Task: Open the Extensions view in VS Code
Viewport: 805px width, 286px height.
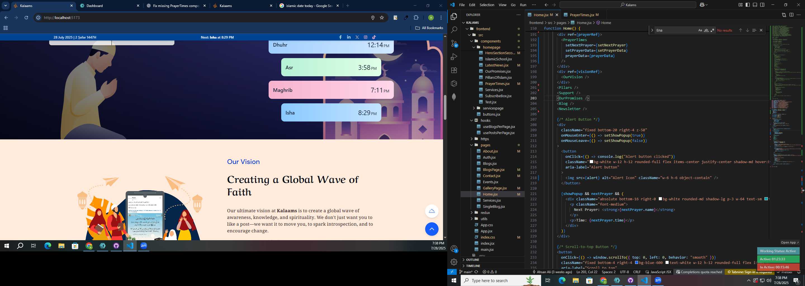Action: tap(454, 70)
